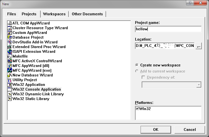The height and width of the screenshot is (137, 209).
Task: Select 'New Database Wizard' text entry
Action: (33, 75)
